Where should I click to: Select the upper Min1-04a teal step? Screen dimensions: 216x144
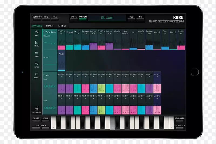click(77, 82)
